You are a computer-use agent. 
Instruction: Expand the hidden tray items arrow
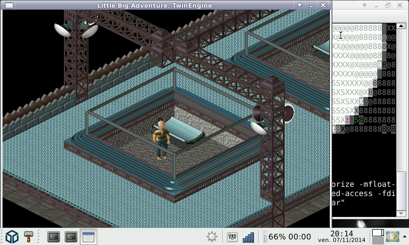pos(404,237)
